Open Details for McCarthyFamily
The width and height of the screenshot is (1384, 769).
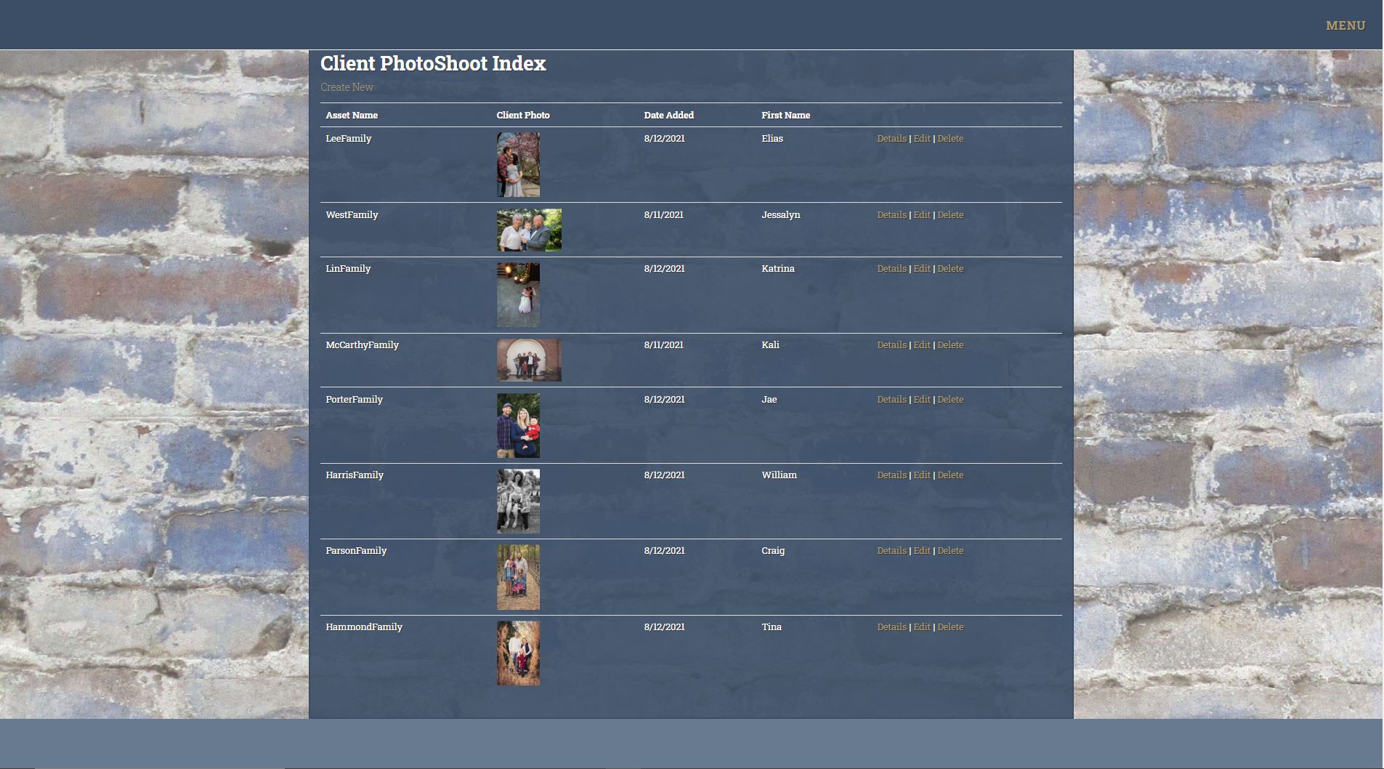pos(891,345)
